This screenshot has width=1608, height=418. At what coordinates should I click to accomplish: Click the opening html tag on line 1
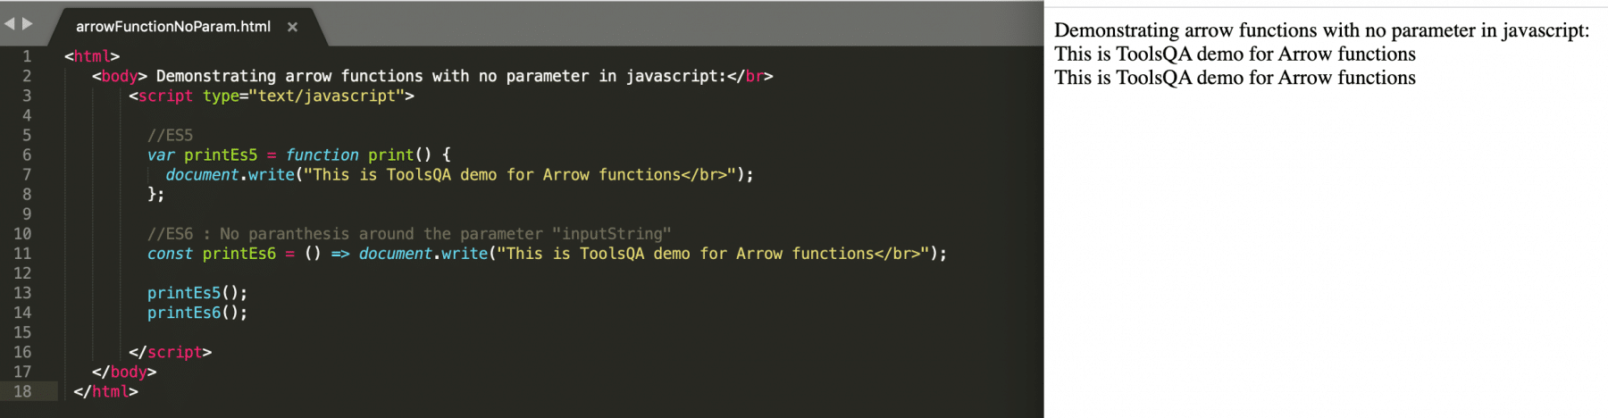coord(92,56)
